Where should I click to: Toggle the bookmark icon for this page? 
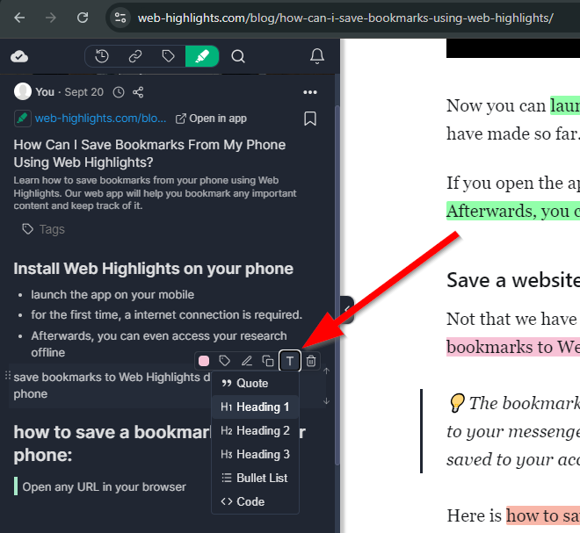tap(310, 119)
